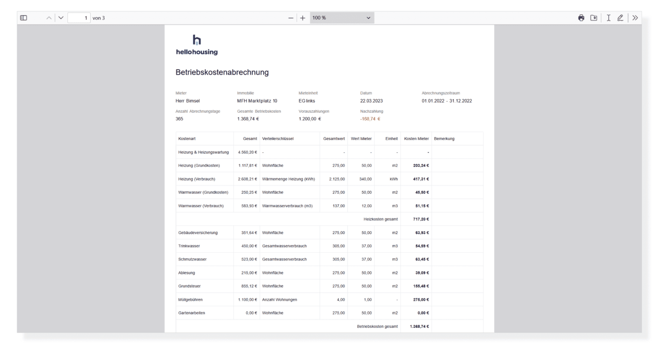Go to previous page arrow
Screen dimensions: 669x344
(x=49, y=18)
